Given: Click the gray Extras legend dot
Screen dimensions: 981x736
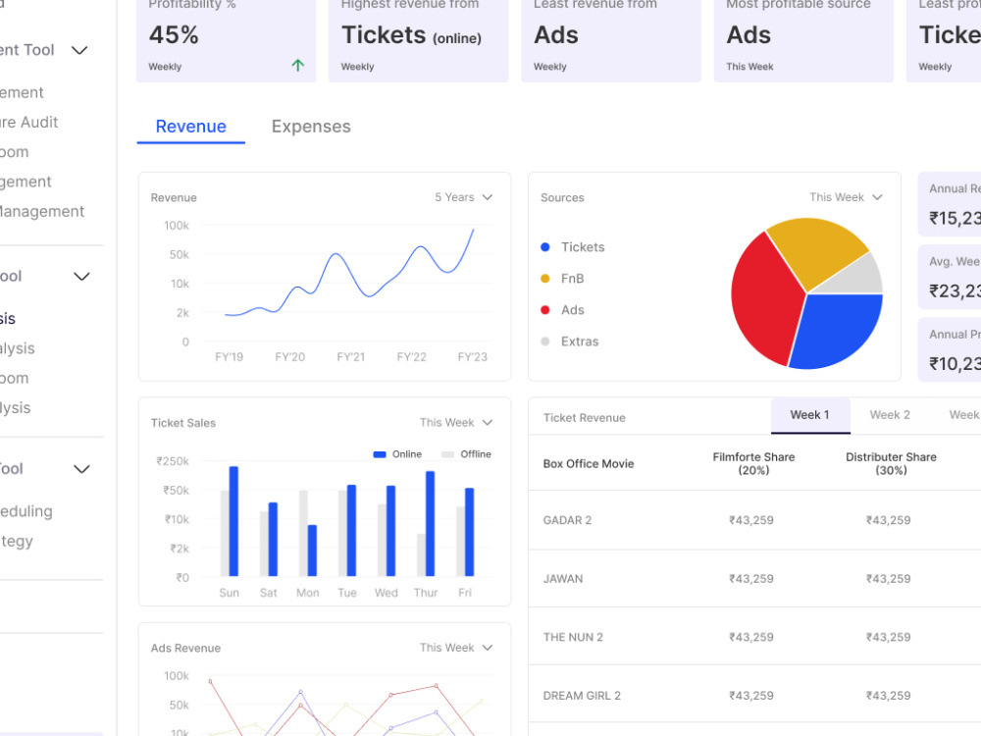Looking at the screenshot, I should click(544, 342).
